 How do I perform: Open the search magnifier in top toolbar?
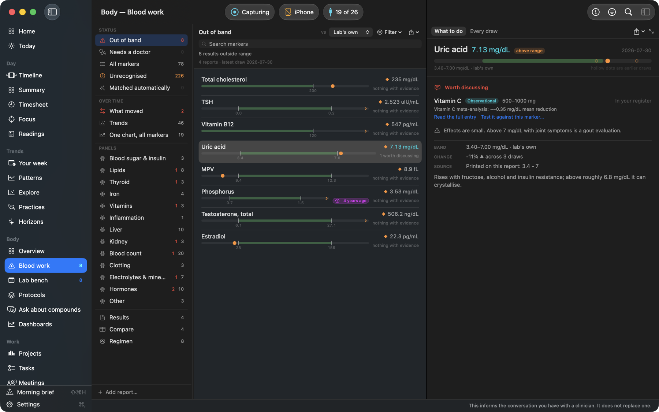click(x=628, y=12)
